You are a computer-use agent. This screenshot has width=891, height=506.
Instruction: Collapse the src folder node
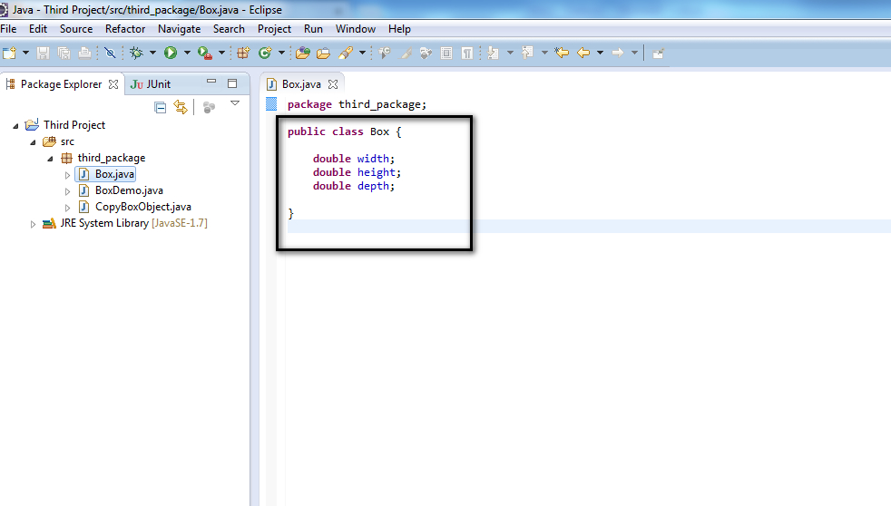point(33,142)
